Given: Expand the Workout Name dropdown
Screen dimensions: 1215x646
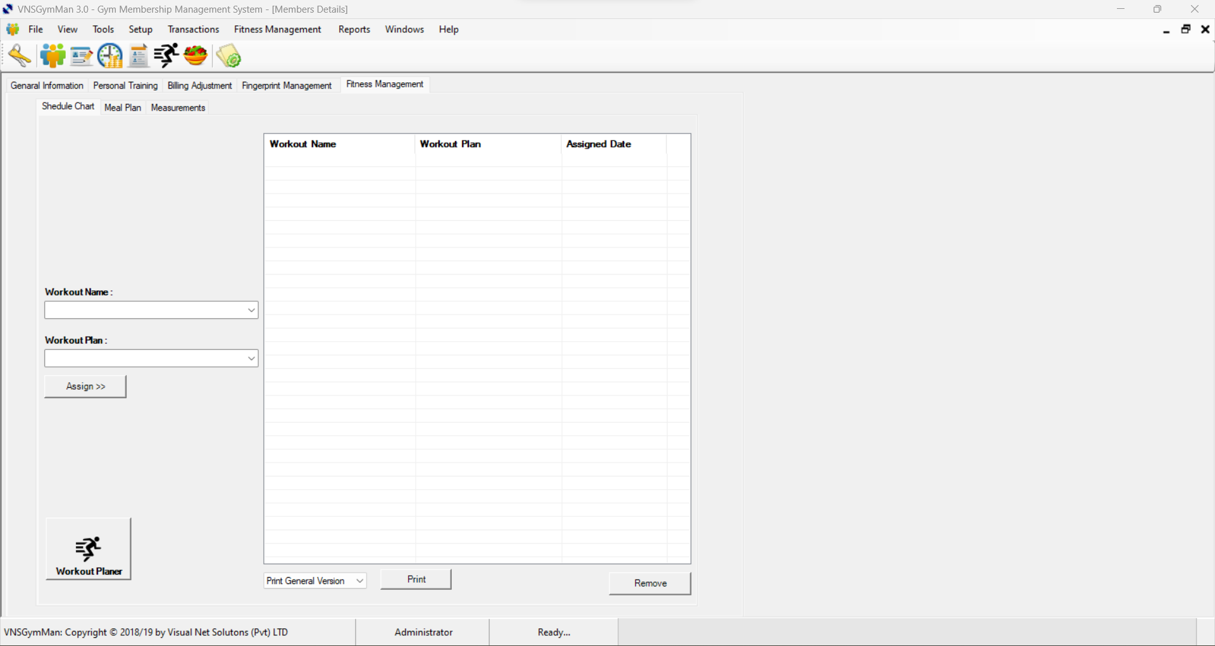Looking at the screenshot, I should [251, 310].
